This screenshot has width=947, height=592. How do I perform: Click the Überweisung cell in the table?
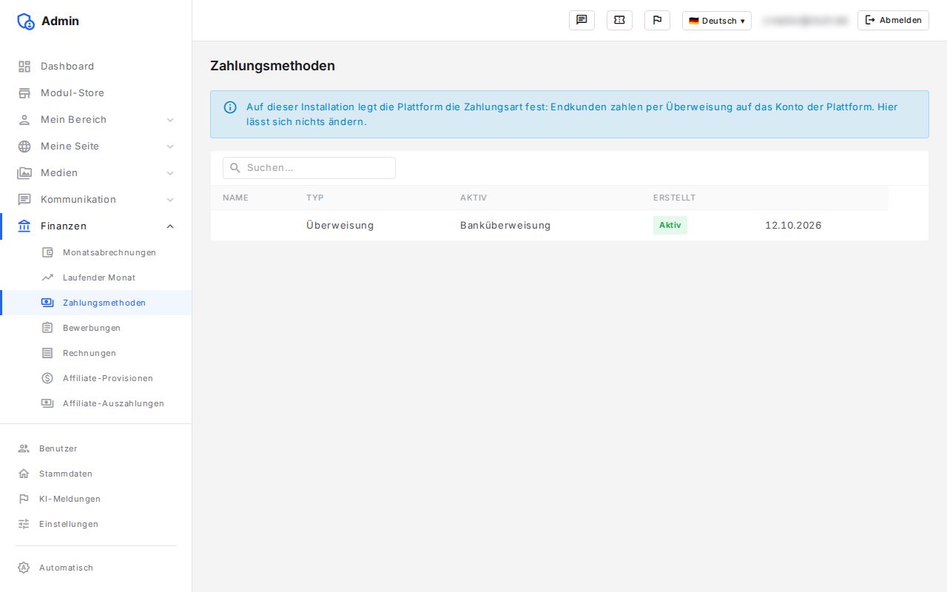pyautogui.click(x=340, y=226)
